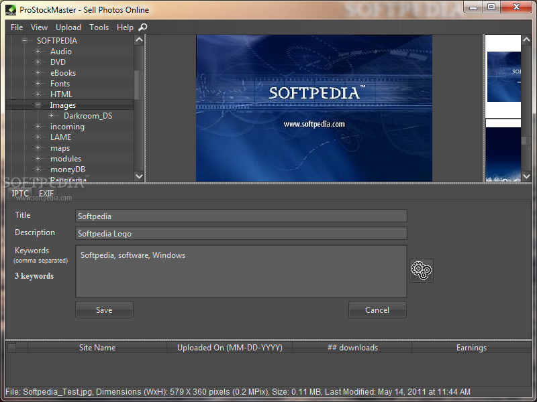Select the DVD folder in tree
537x402 pixels.
(58, 62)
